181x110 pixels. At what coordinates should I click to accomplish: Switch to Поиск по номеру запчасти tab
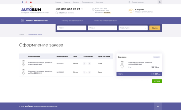tap(105, 21)
